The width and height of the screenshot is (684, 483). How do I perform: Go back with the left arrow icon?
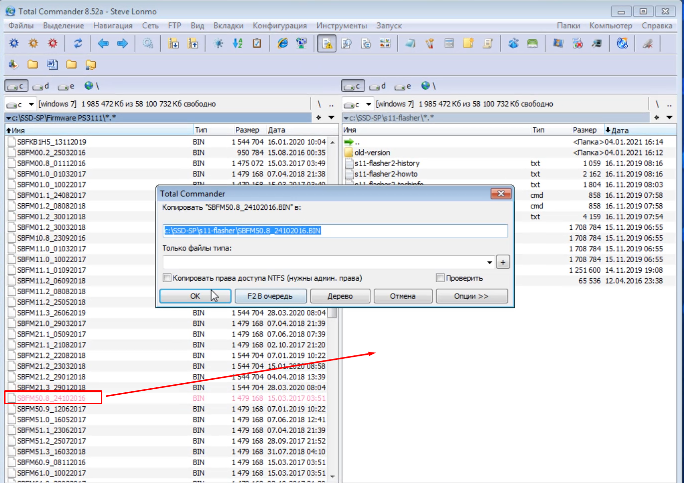(x=103, y=44)
